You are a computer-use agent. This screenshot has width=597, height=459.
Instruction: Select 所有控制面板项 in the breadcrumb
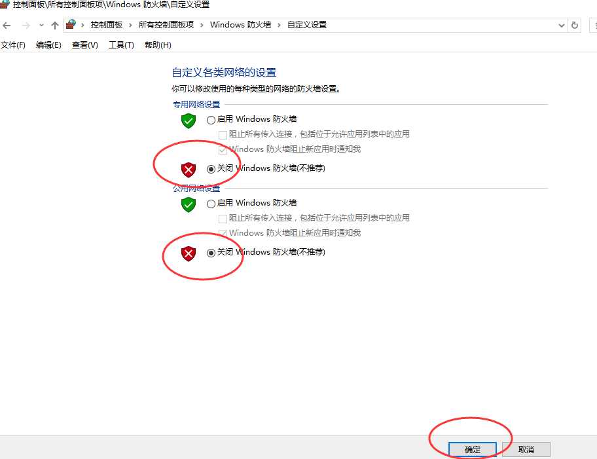click(x=166, y=25)
